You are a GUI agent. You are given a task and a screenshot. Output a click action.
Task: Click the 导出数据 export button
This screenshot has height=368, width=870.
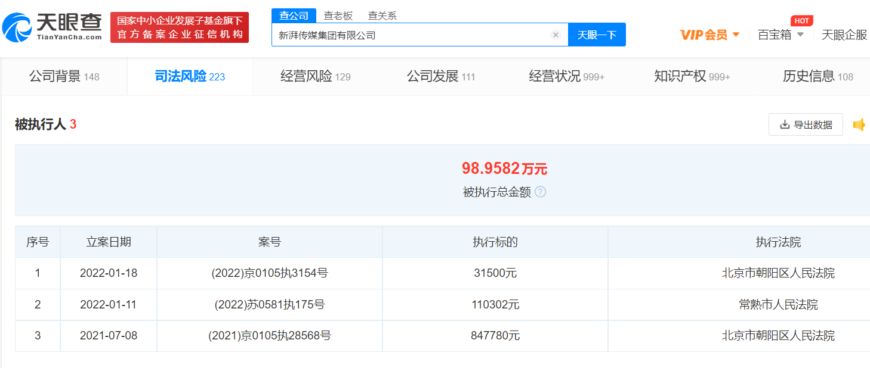(806, 125)
